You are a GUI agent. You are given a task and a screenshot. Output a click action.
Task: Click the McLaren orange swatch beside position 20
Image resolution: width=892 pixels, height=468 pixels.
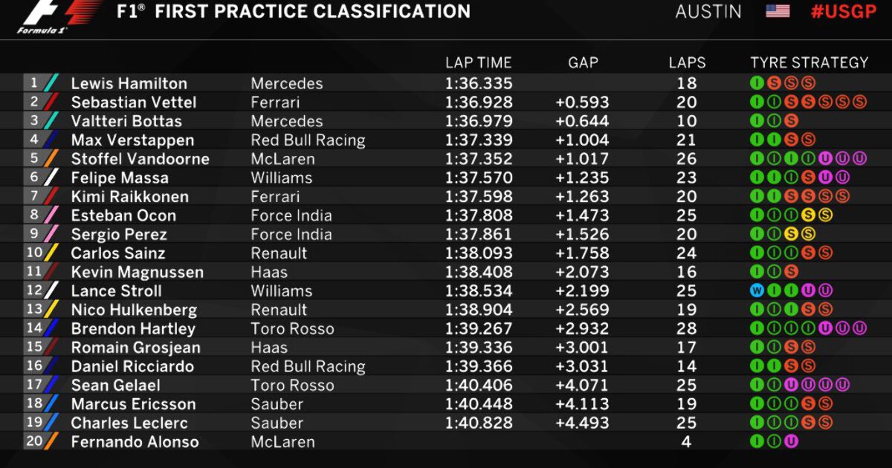point(51,441)
